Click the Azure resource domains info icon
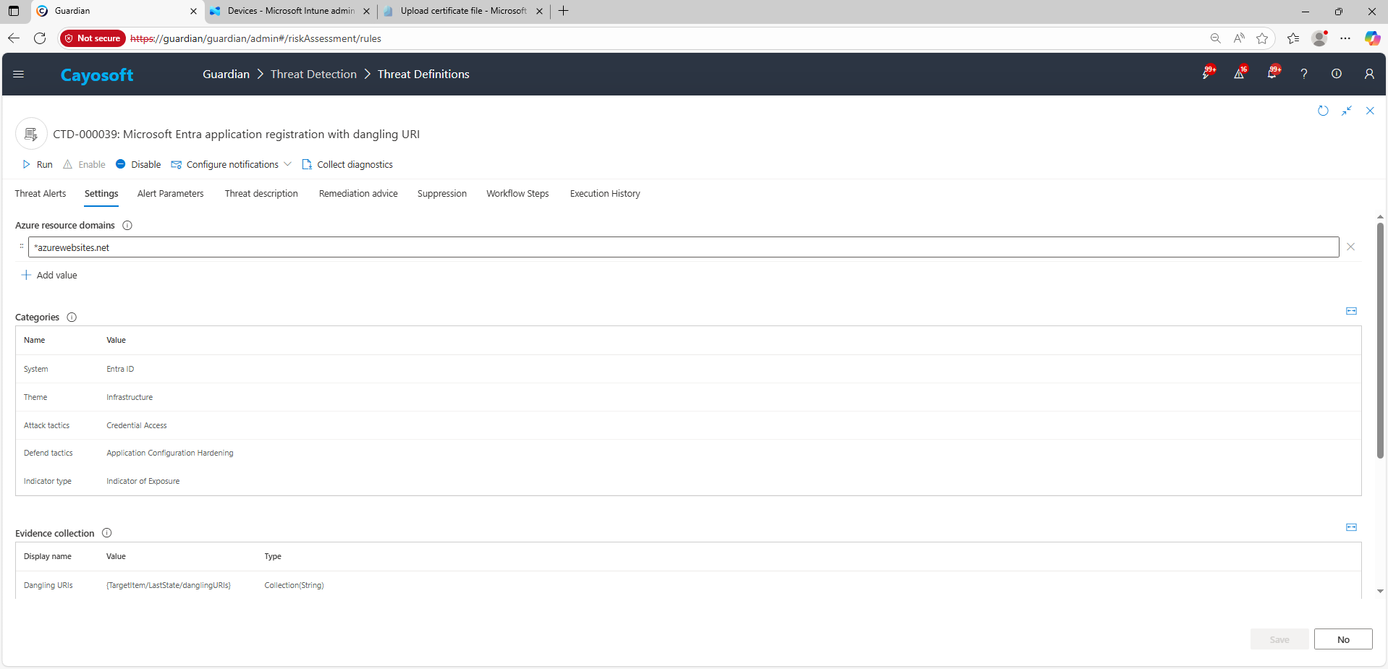The height and width of the screenshot is (669, 1388). tap(127, 226)
